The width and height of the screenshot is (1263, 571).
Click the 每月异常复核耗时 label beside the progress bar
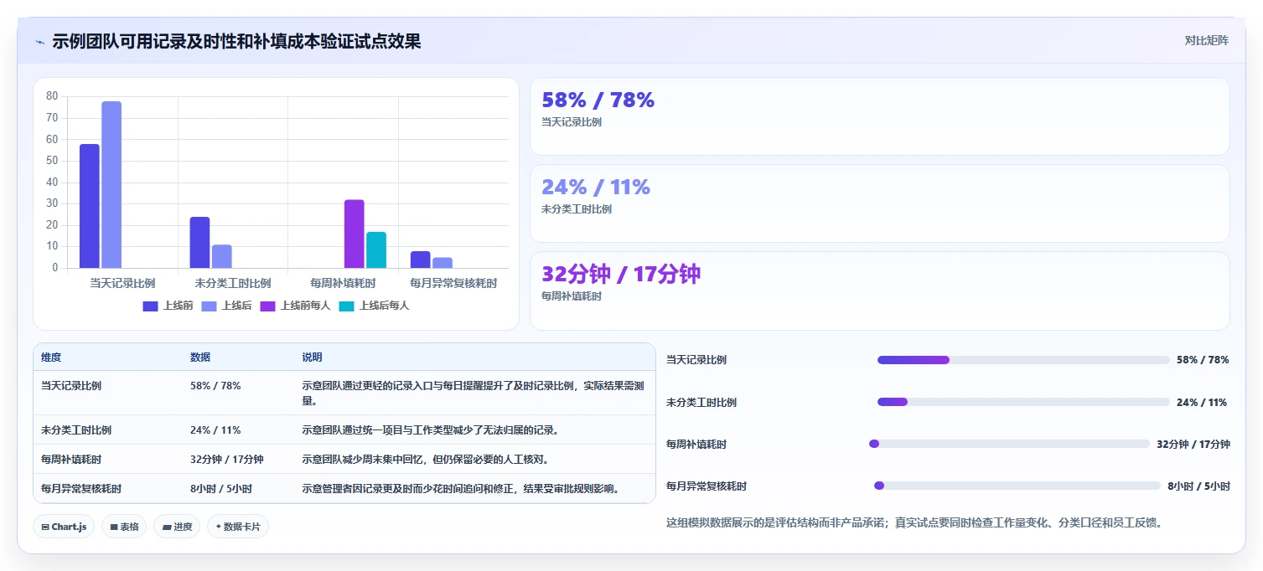(707, 486)
